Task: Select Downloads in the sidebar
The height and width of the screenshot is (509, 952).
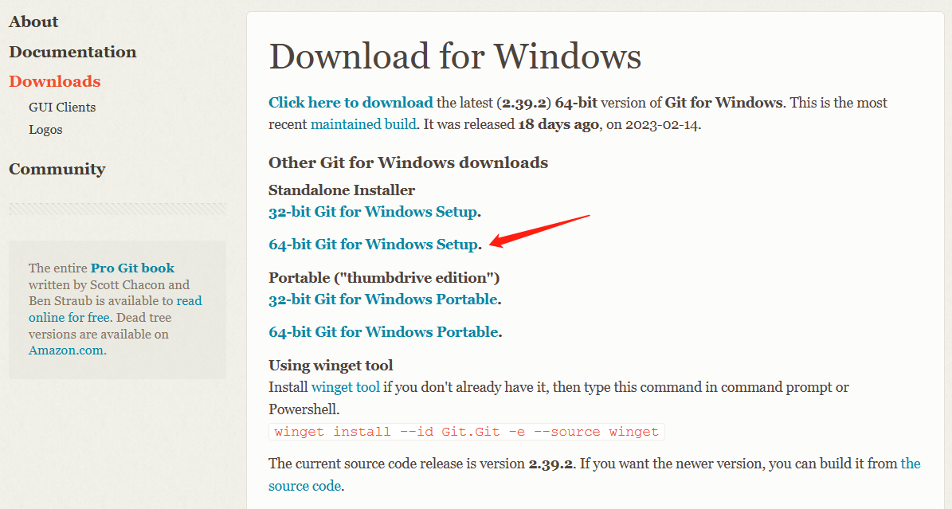Action: 55,81
